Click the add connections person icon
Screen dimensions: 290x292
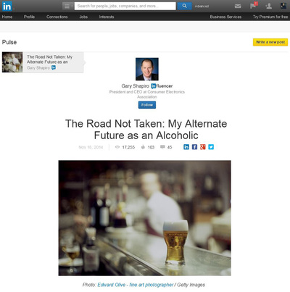point(268,6)
